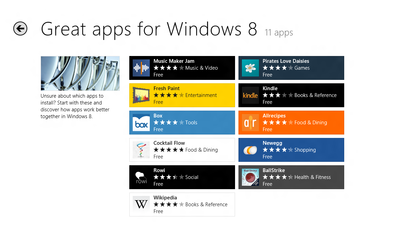The width and height of the screenshot is (393, 239).
Task: Select the Allrecipes title text
Action: [x=274, y=116]
